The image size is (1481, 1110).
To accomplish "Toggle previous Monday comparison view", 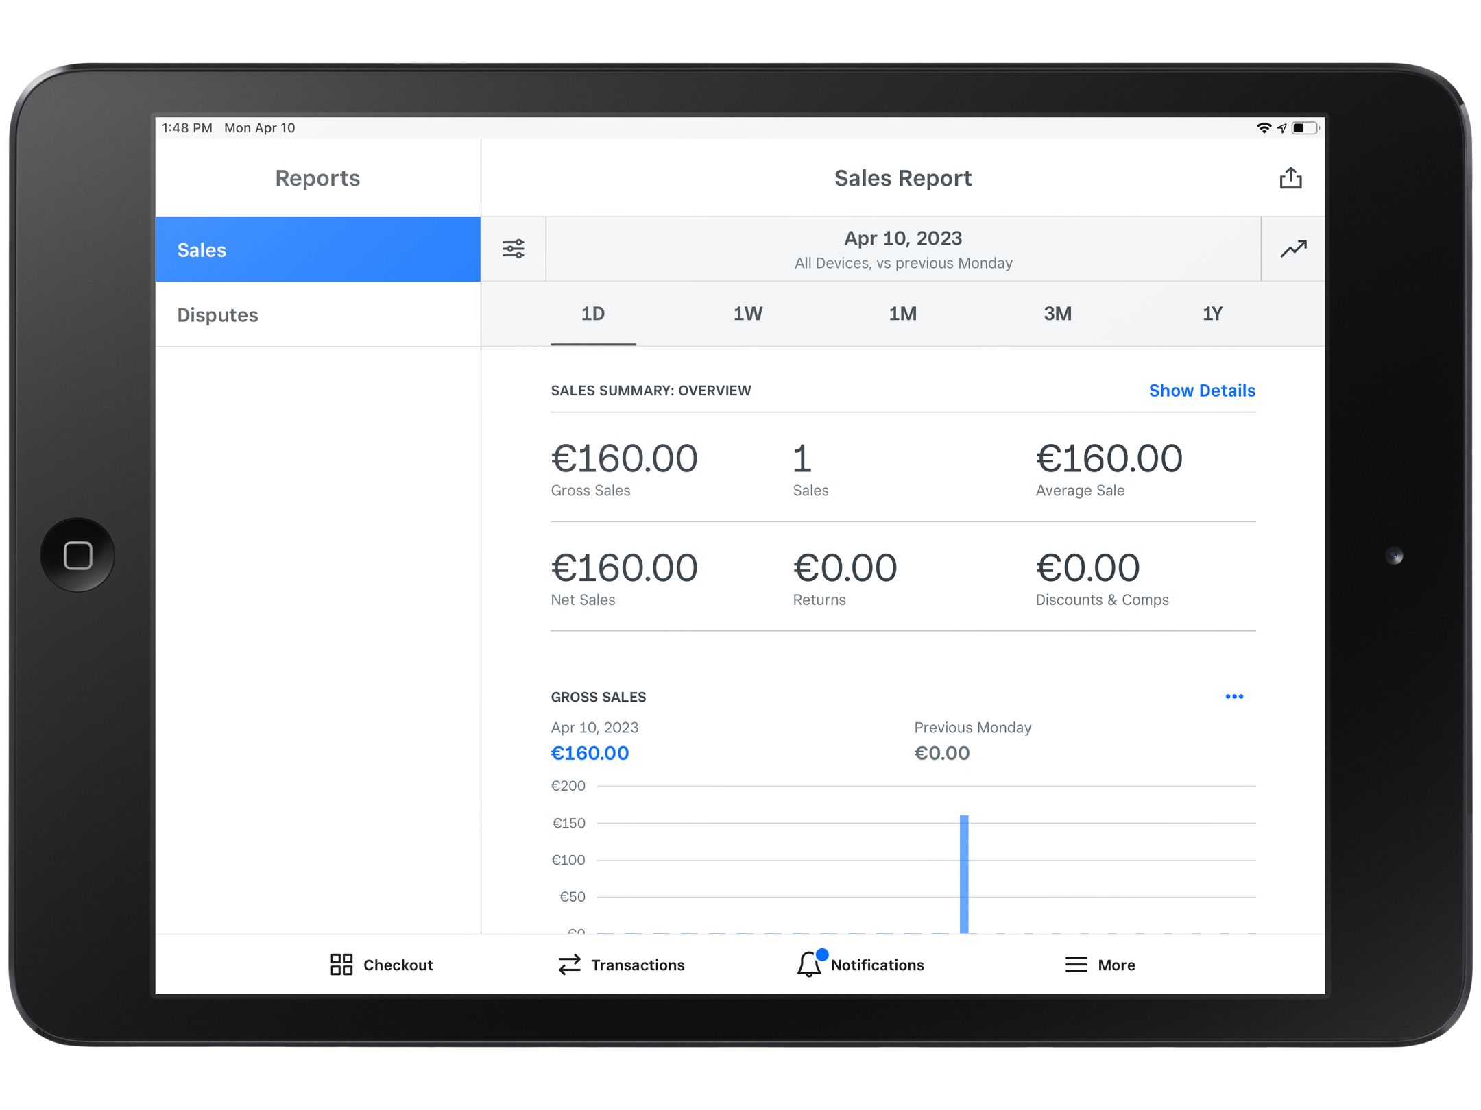I will pos(1292,248).
